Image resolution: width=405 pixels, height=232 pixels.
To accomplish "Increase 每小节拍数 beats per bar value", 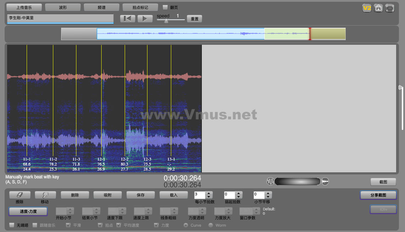I will pyautogui.click(x=209, y=193).
